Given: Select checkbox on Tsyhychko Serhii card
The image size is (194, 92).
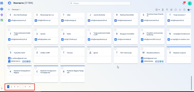Looking at the screenshot, I should (9, 49).
